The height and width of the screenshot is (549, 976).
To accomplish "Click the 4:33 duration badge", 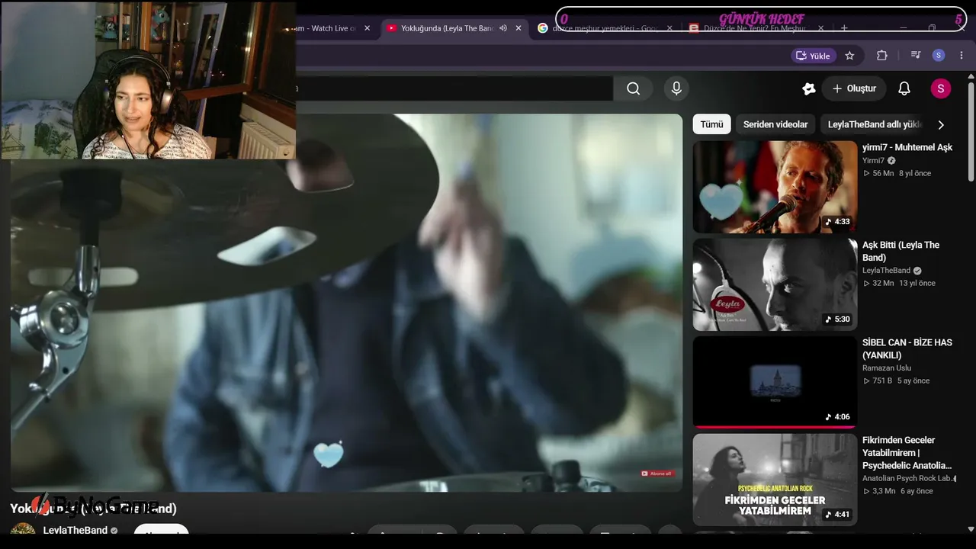I will point(837,222).
